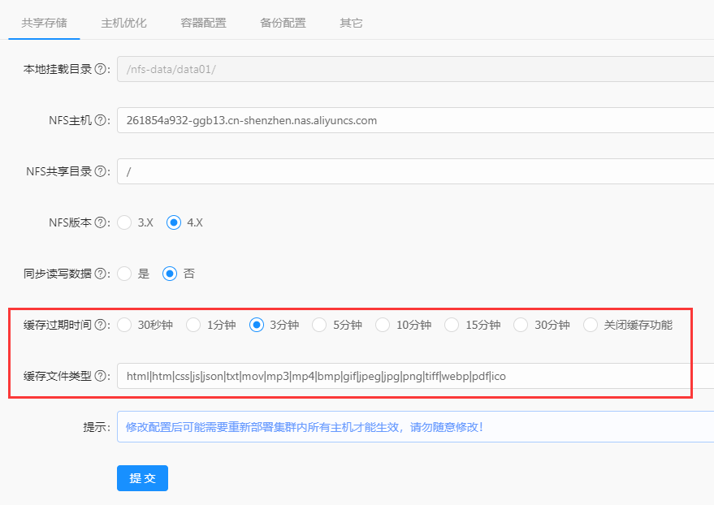
Task: Click help icon beside 本地挂载目录
Action: [x=102, y=70]
